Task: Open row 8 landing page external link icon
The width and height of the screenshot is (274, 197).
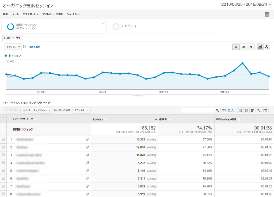Action: 88,194
